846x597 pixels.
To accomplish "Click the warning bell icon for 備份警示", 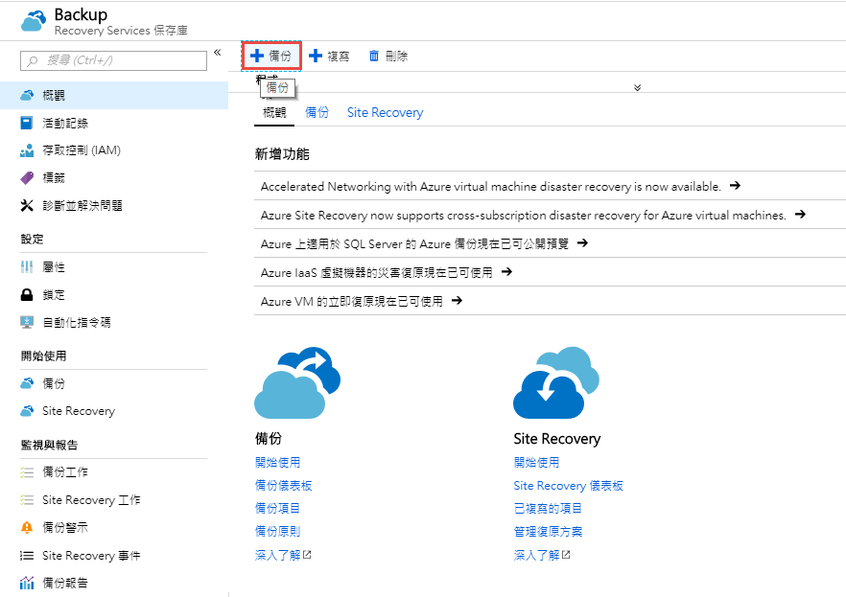I will [x=27, y=527].
